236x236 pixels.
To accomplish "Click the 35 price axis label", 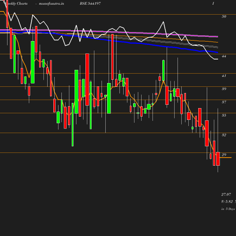I will point(224,115).
